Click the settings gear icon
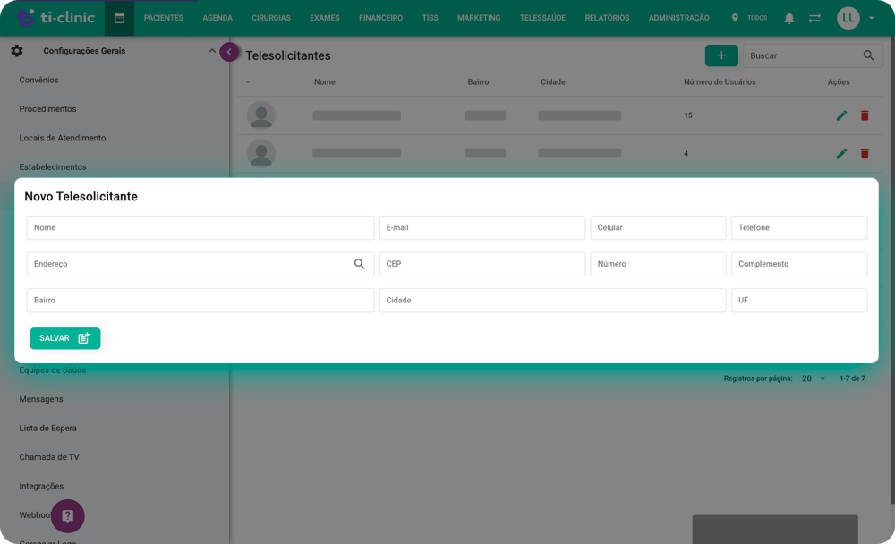Viewport: 895px width, 544px height. pos(17,51)
